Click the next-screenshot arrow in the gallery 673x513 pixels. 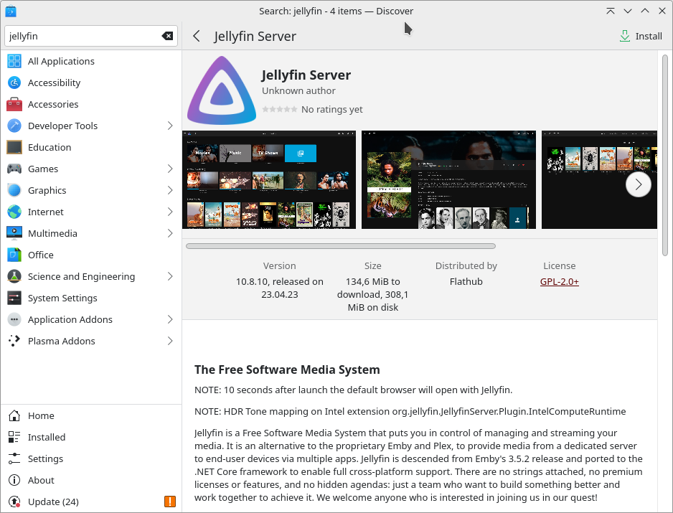[638, 184]
